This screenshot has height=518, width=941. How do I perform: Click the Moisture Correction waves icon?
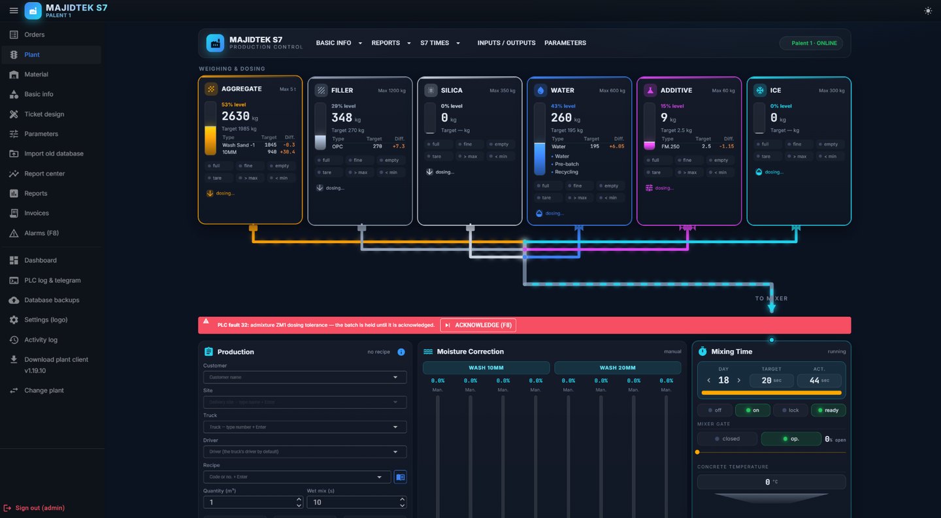pos(428,351)
